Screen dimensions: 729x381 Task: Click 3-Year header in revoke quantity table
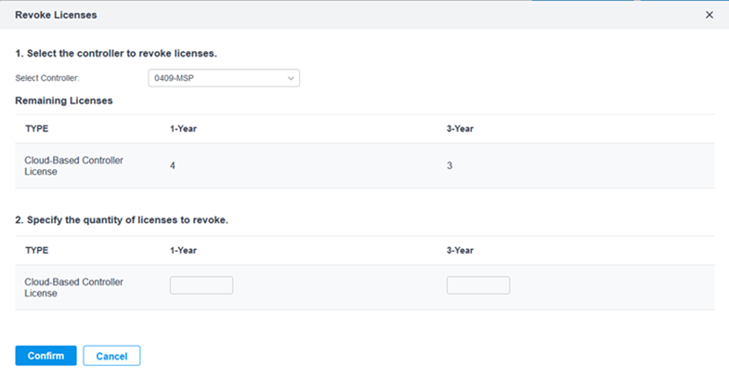[x=460, y=250]
